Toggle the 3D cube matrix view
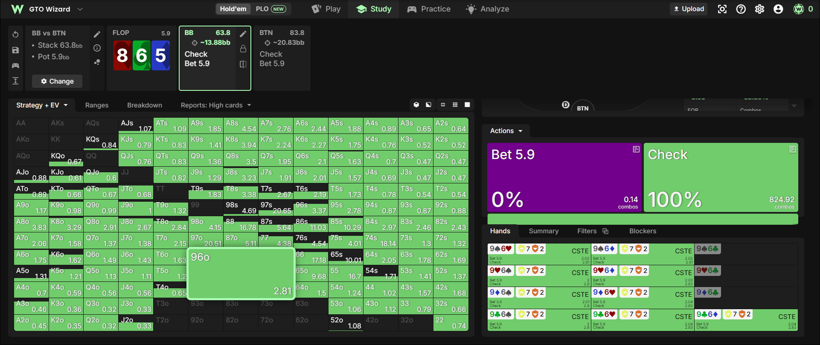Image resolution: width=820 pixels, height=345 pixels. [416, 105]
